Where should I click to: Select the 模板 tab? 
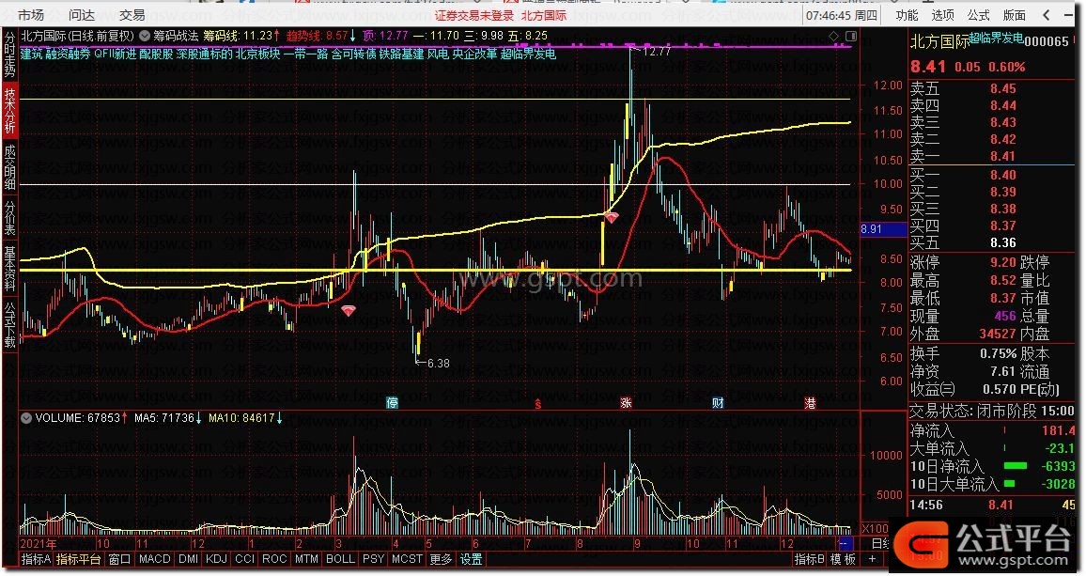[843, 559]
